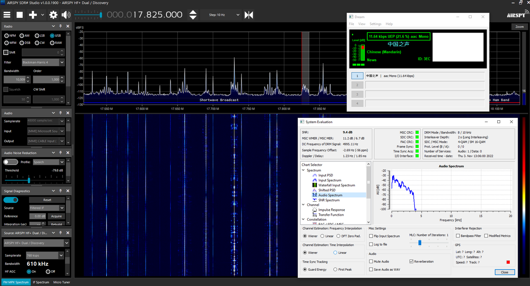Select SNR Spectrum chart item
This screenshot has height=286, width=530.
pos(329,200)
